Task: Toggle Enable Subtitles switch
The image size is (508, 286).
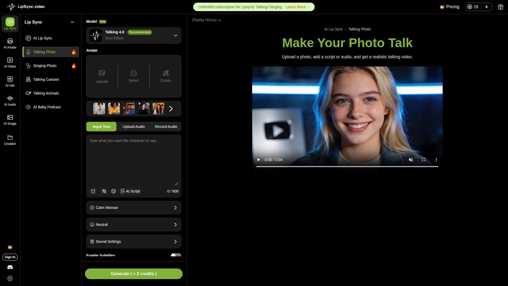Action: click(176, 255)
